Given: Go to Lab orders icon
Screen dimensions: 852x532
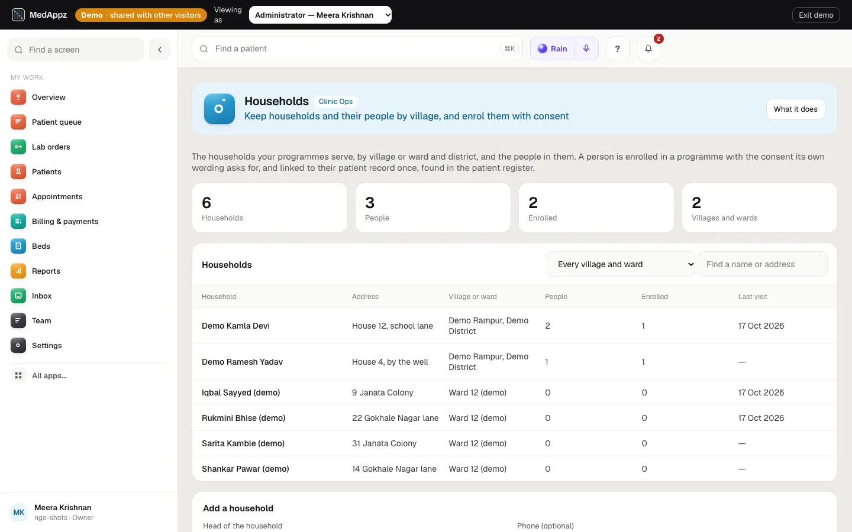Looking at the screenshot, I should [x=18, y=147].
